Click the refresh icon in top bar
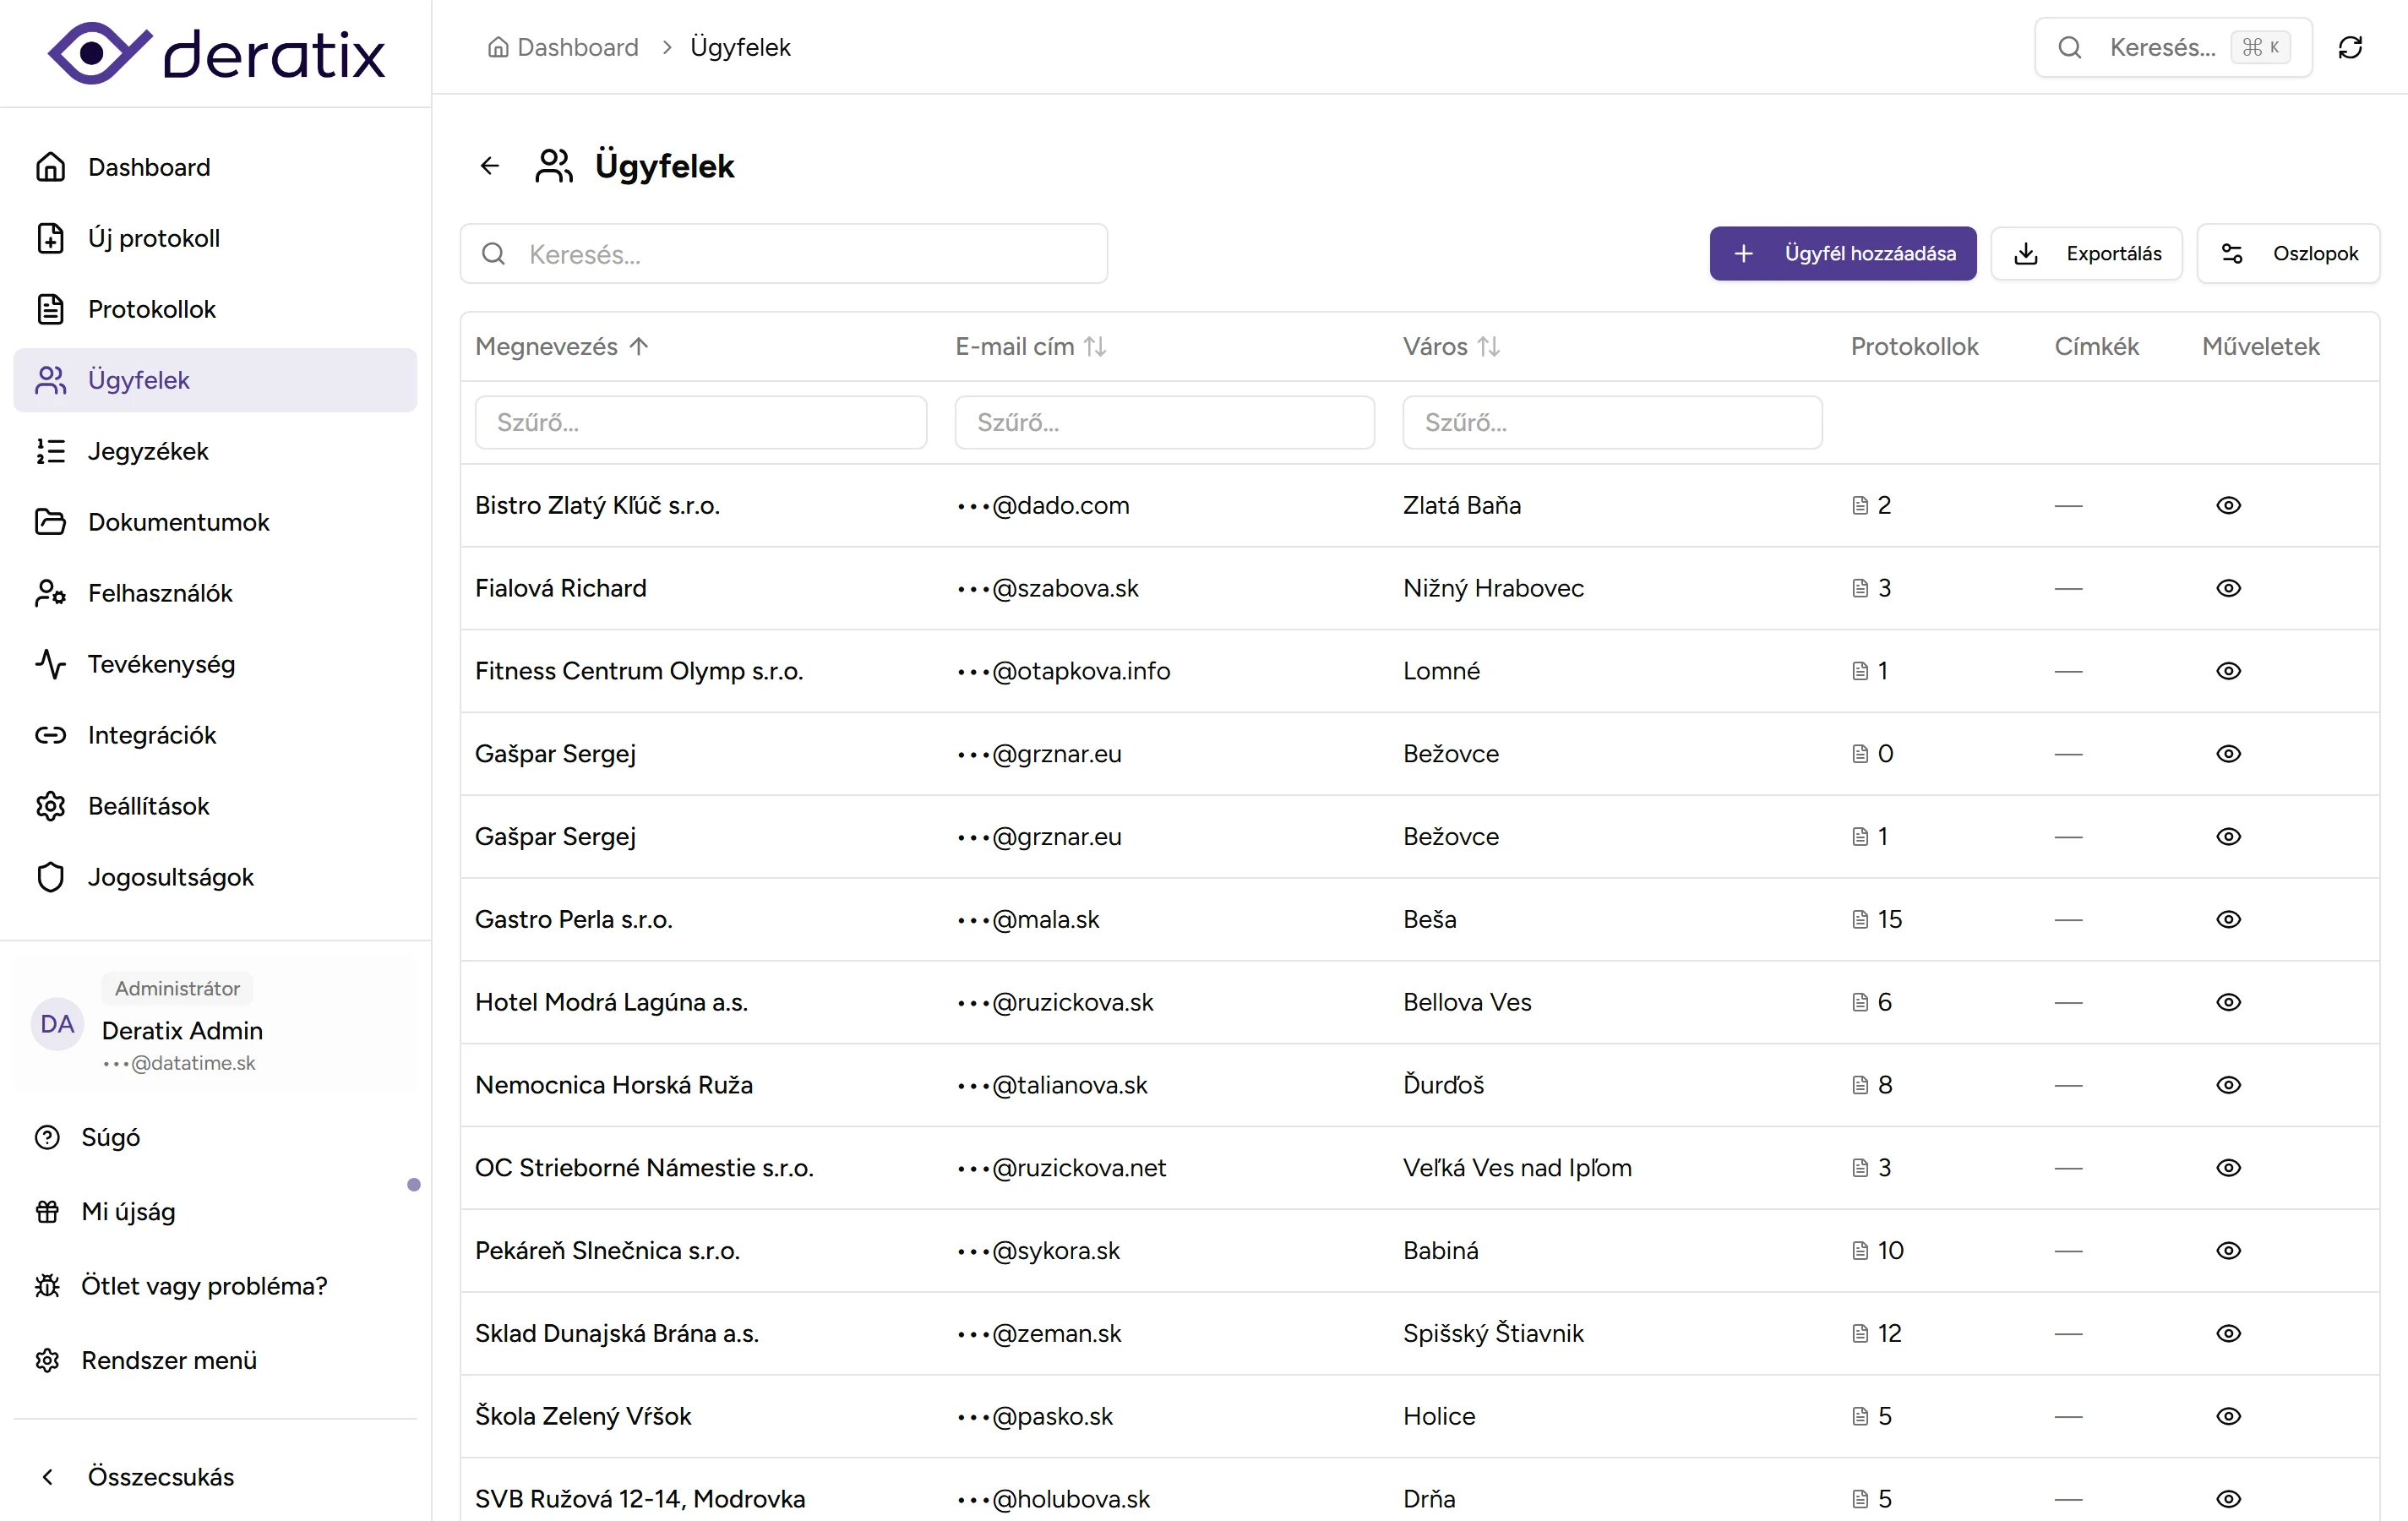This screenshot has width=2408, height=1521. click(x=2350, y=47)
